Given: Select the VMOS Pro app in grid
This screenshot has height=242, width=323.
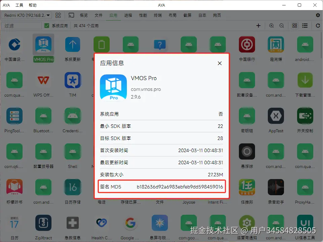Looking at the screenshot, I should point(43,48).
